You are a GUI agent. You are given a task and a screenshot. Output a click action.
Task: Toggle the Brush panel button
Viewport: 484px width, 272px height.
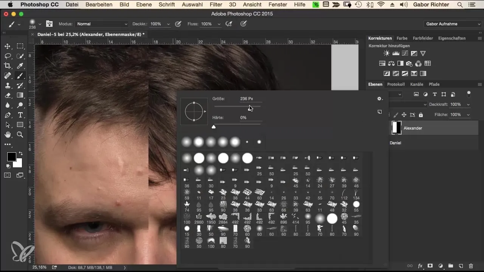(x=49, y=24)
